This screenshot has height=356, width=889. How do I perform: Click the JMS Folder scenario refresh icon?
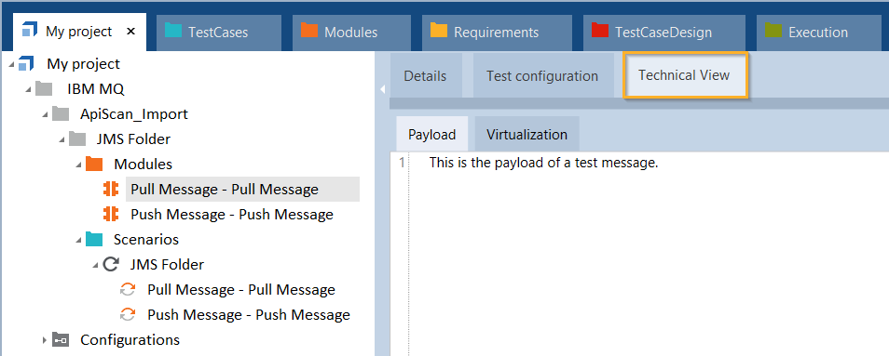click(111, 265)
